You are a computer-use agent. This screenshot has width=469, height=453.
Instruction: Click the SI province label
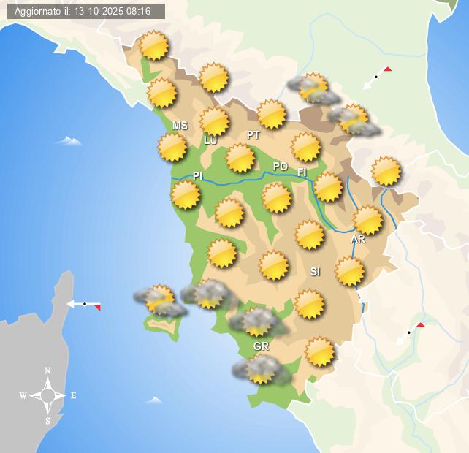315,272
